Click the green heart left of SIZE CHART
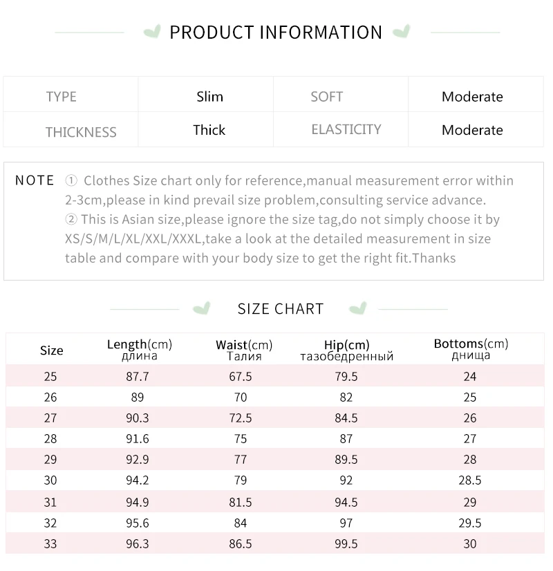This screenshot has height=571, width=553. pyautogui.click(x=202, y=308)
